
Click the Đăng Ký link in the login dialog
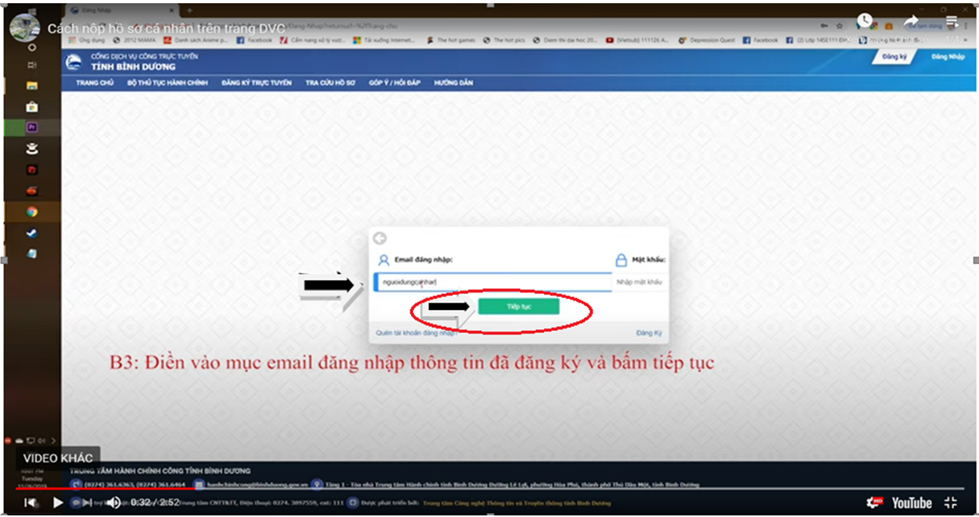(x=649, y=333)
